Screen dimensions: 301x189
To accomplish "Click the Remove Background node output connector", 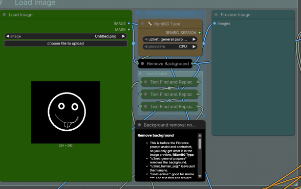I will [x=192, y=63].
